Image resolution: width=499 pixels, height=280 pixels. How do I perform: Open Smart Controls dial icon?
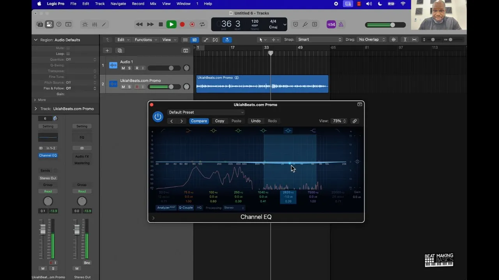coord(85,24)
